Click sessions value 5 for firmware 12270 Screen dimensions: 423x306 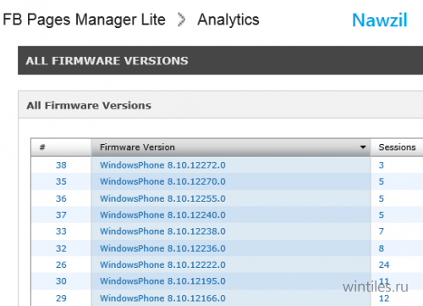382,181
